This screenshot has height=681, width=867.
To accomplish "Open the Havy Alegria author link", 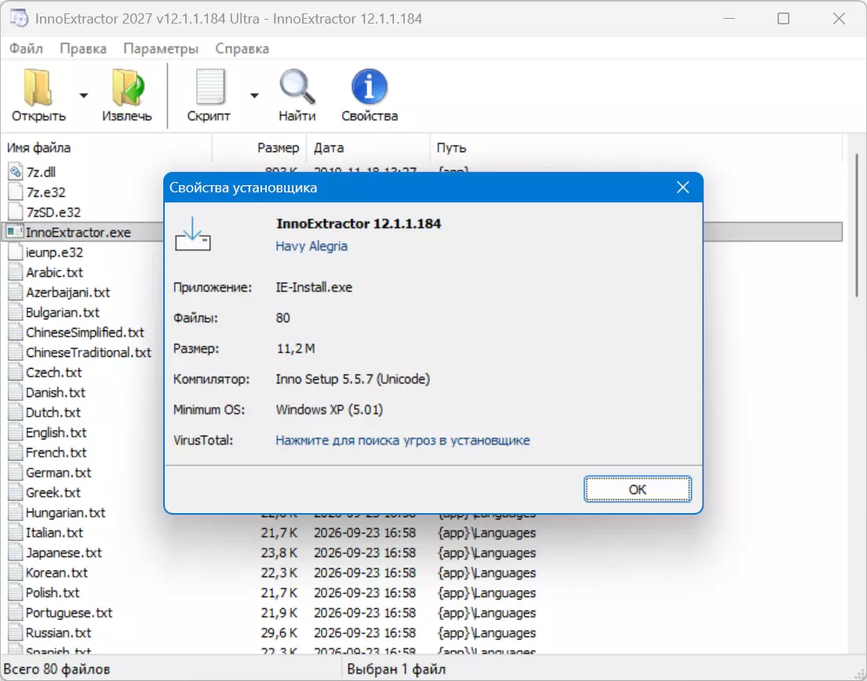I will pos(311,246).
